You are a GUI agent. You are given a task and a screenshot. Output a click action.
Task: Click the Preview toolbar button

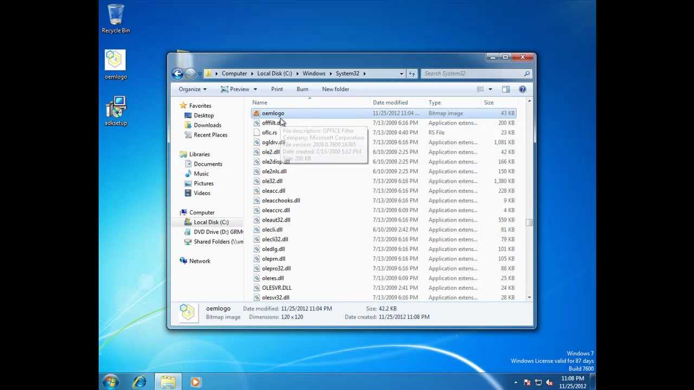pos(235,89)
